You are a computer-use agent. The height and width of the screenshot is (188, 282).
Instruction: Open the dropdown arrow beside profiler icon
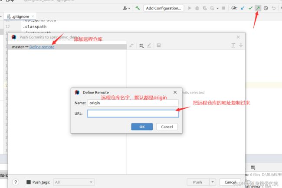point(217,8)
